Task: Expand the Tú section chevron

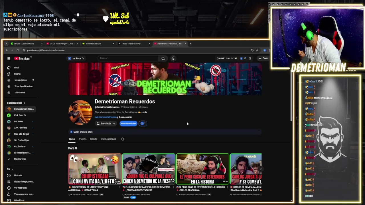Action: [x=12, y=169]
